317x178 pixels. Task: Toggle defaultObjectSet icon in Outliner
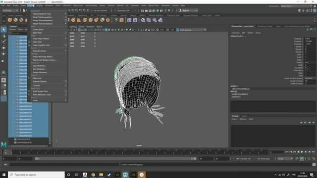click(x=15, y=142)
